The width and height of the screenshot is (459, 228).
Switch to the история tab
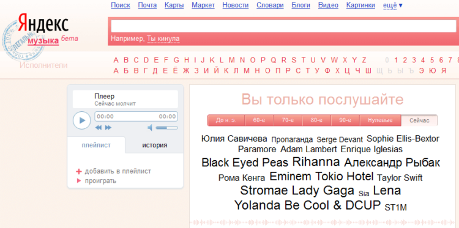155,145
